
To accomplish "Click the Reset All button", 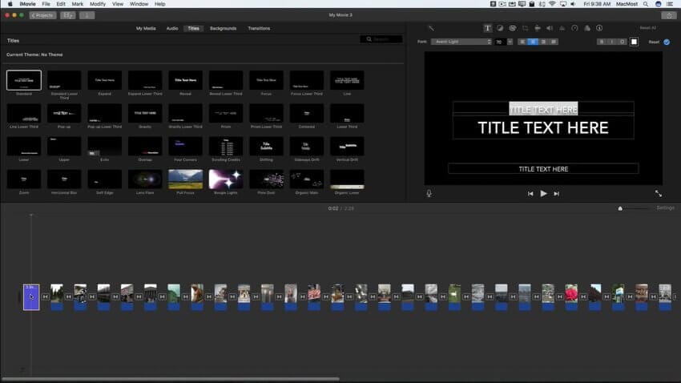I will (648, 28).
